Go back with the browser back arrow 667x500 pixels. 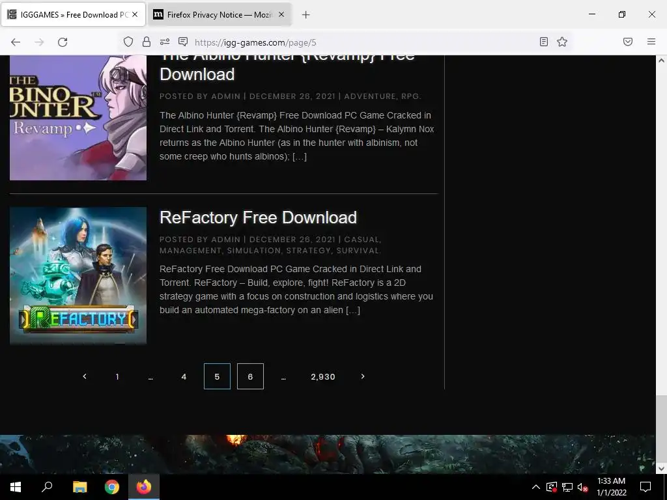[16, 42]
